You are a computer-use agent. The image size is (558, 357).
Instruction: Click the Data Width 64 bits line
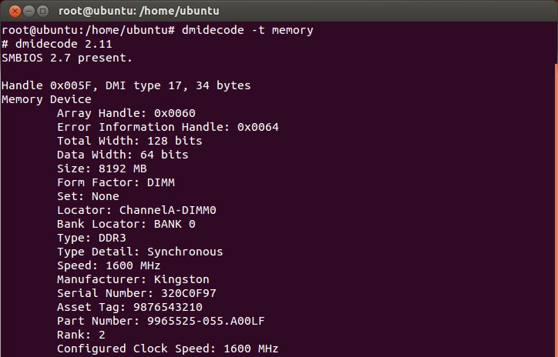tap(123, 155)
